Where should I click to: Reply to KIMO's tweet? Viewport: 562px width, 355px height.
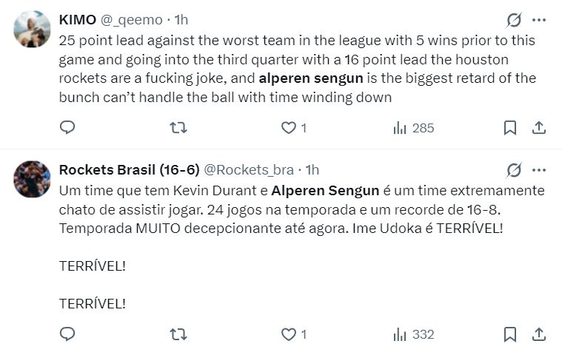click(x=67, y=128)
